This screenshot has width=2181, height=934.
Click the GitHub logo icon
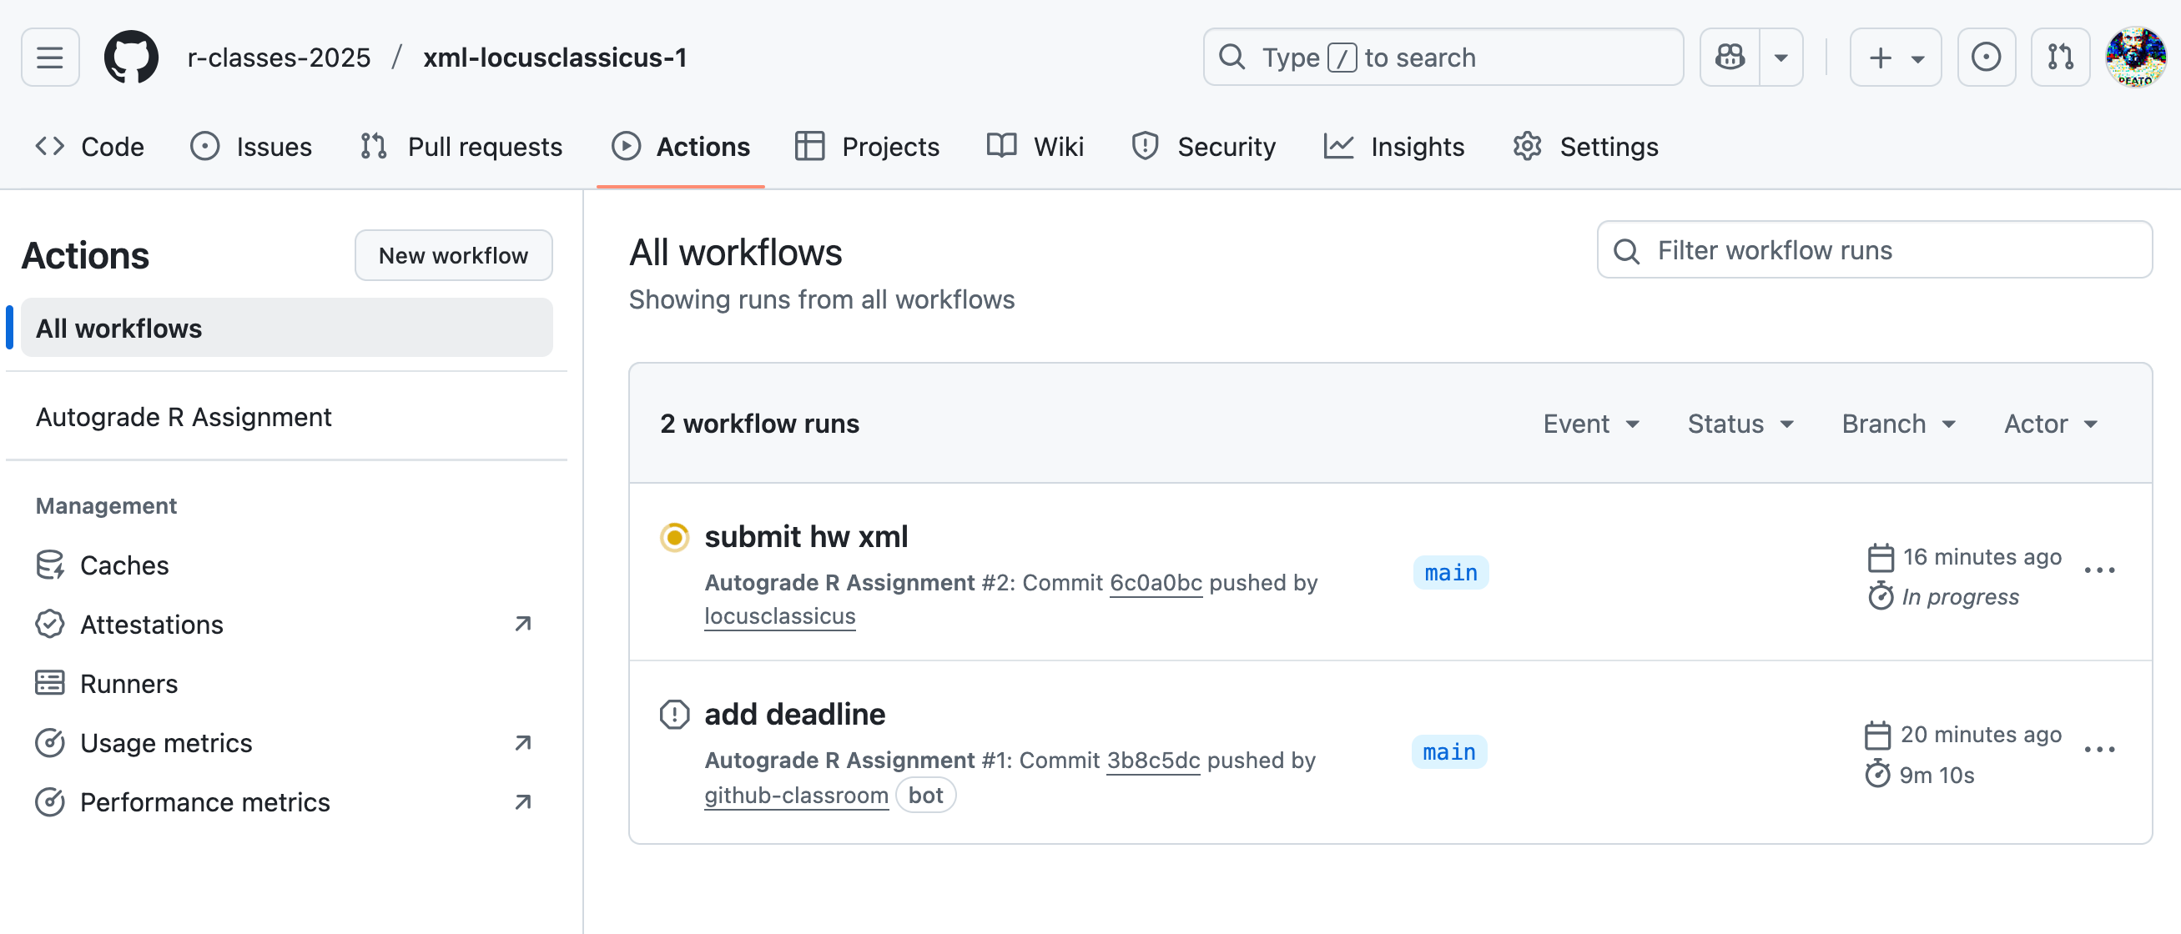tap(130, 58)
